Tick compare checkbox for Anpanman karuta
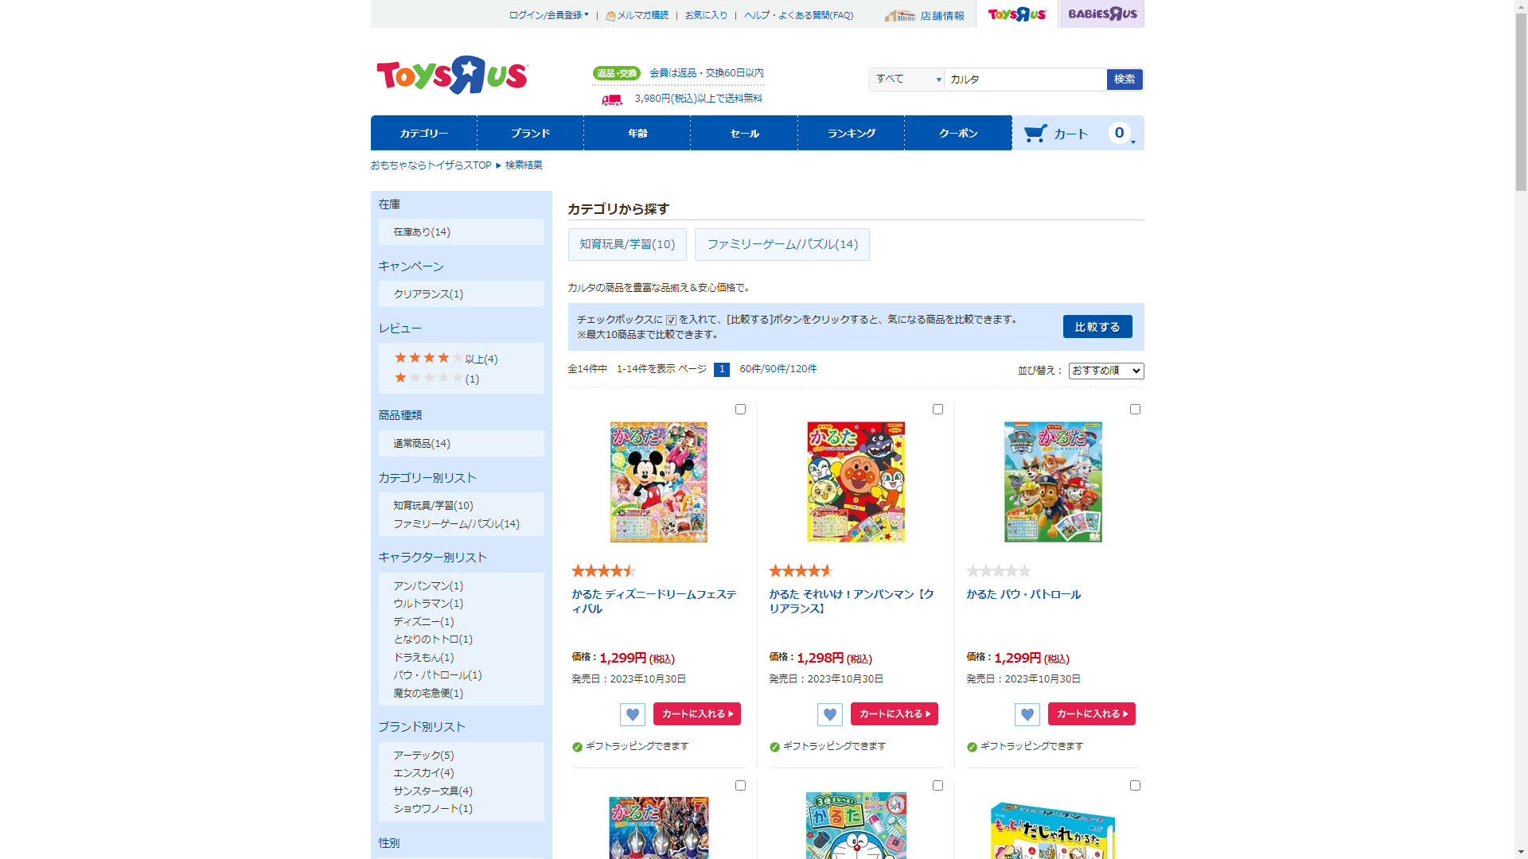The image size is (1528, 859). (x=937, y=409)
